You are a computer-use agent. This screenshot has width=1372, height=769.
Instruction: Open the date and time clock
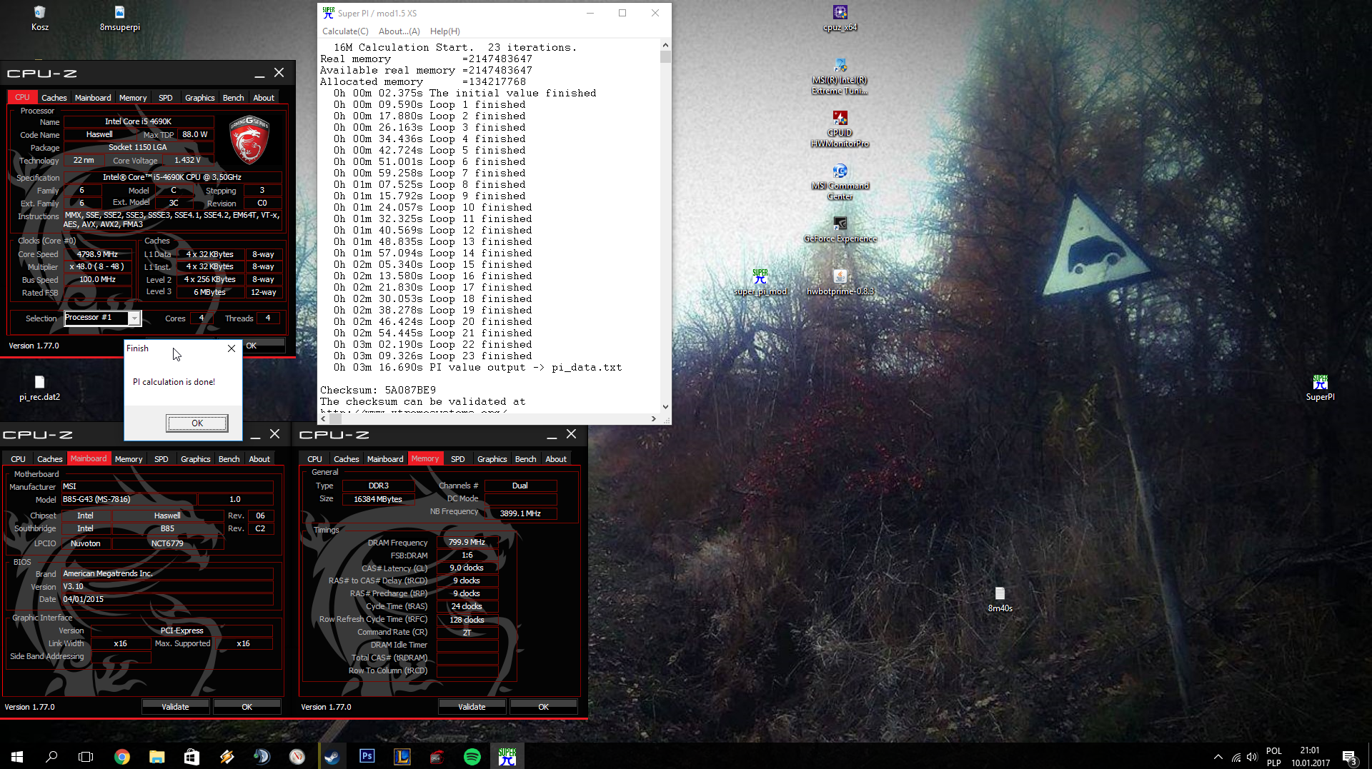(1310, 757)
